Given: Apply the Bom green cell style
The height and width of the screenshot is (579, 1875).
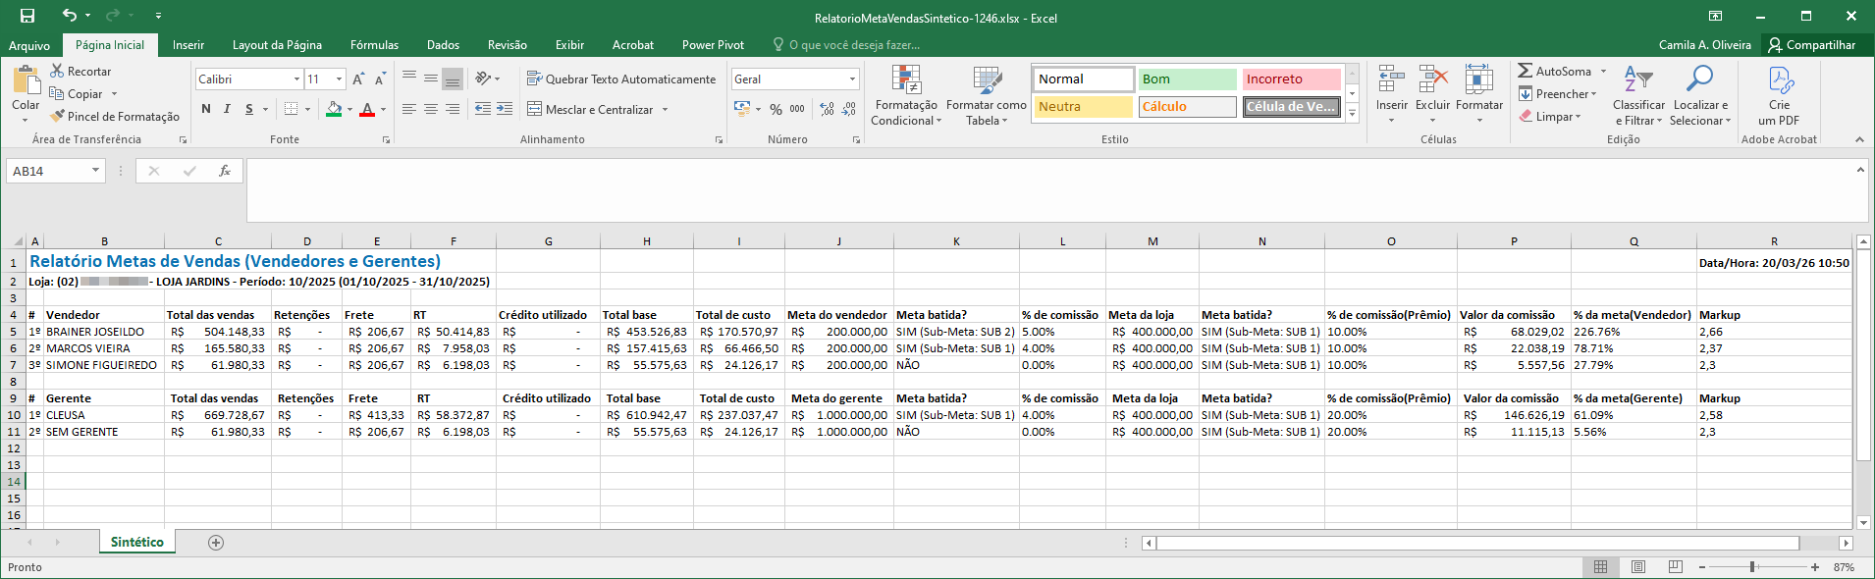Looking at the screenshot, I should 1186,79.
